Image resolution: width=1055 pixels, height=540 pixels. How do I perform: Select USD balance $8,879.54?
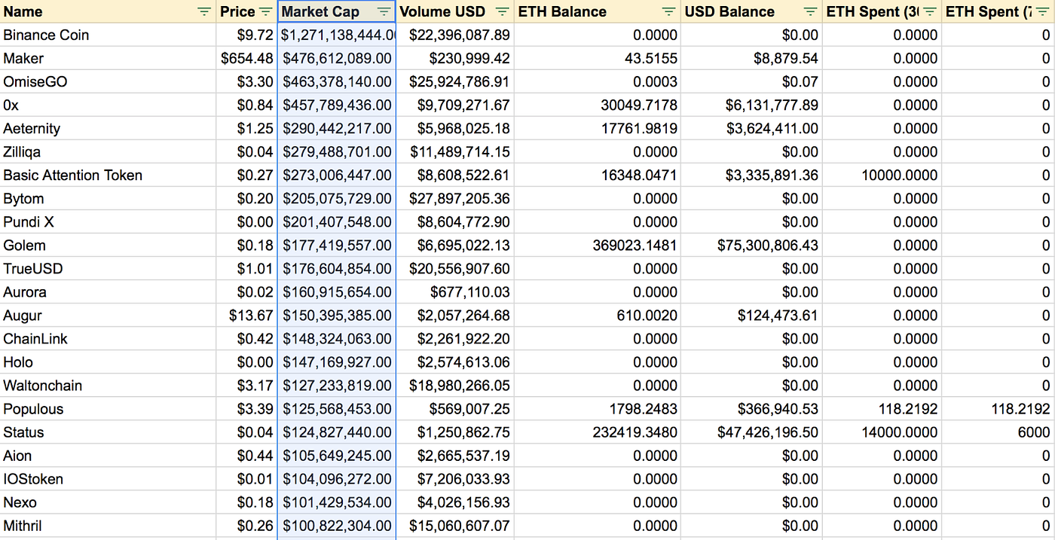751,58
